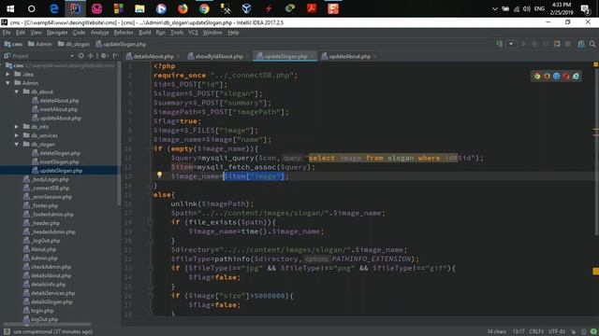Screen dimensions: 599x336
Task: Click the intention lightbulb on line 13
Action: coord(160,175)
